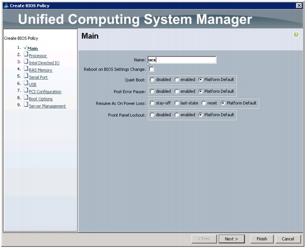Click the USB step page icon
This screenshot has width=306, height=248.
(x=26, y=83)
